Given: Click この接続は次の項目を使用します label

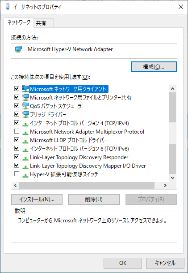Looking at the screenshot, I should point(50,77).
